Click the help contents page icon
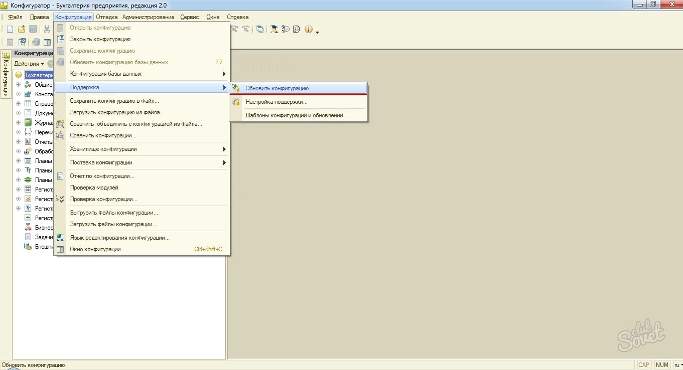 pos(297,29)
